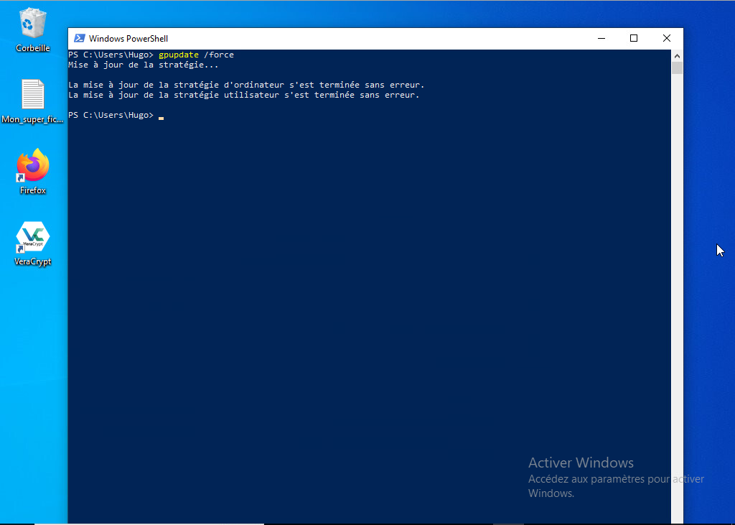
Task: Maximize the Windows PowerShell window
Action: pos(634,39)
